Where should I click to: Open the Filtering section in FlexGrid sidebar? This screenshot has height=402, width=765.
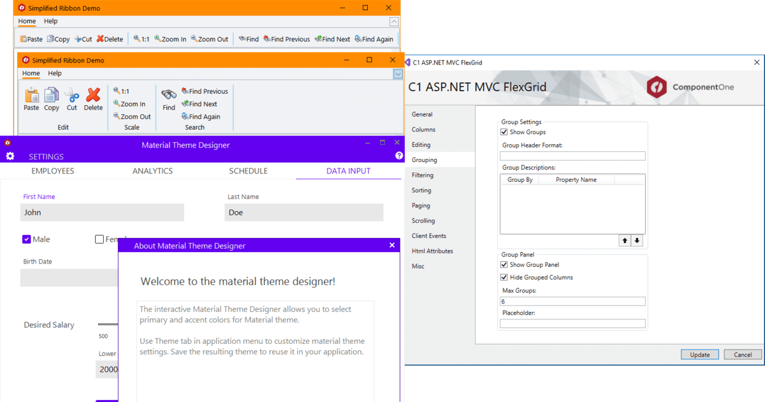422,175
